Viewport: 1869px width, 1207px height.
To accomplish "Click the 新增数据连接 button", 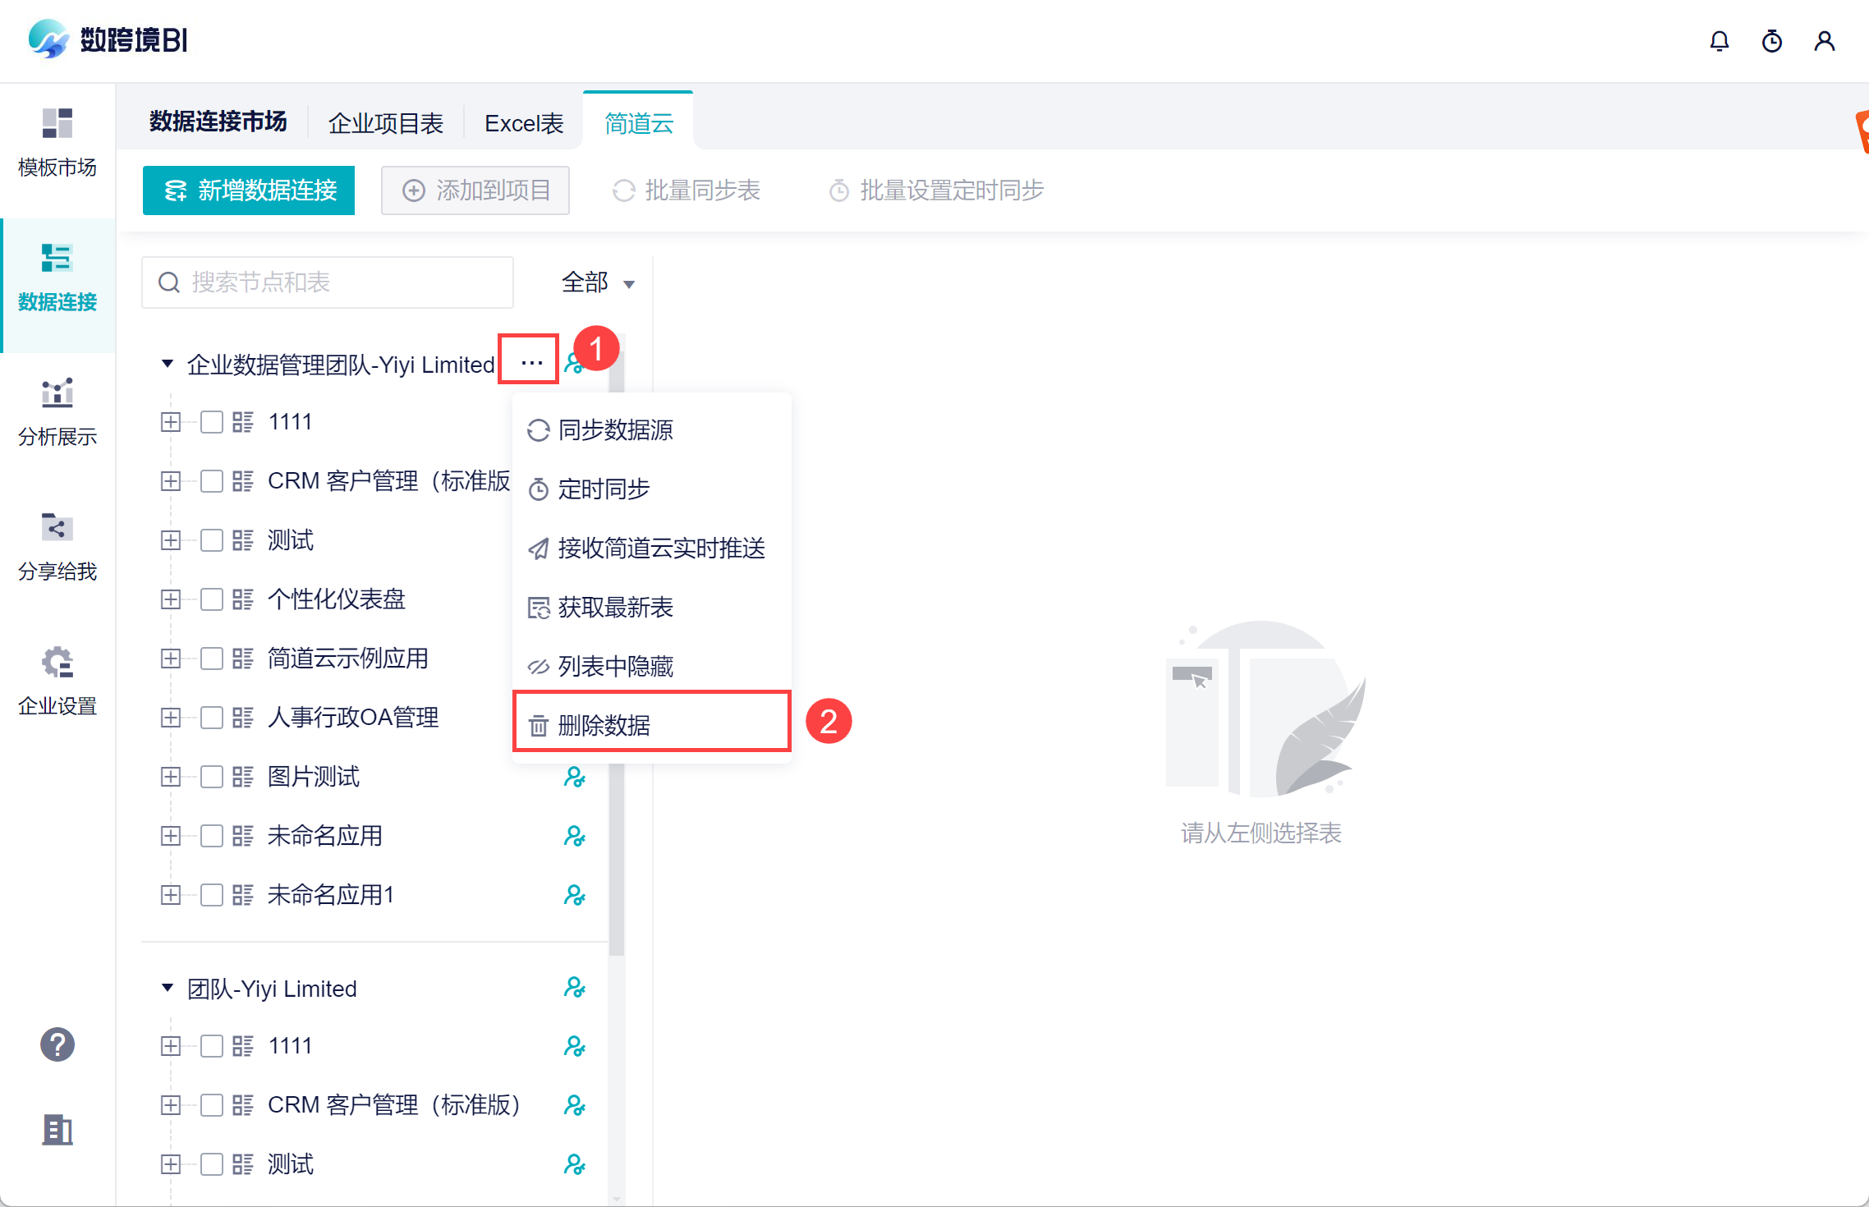I will [x=249, y=190].
